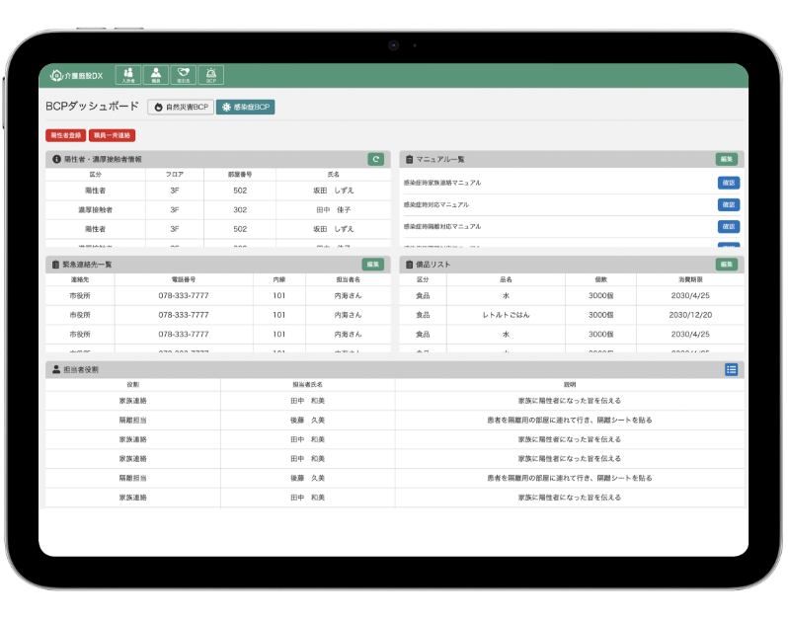Edit the 緊急連絡先一覧 panel
The image size is (788, 618).
(372, 265)
